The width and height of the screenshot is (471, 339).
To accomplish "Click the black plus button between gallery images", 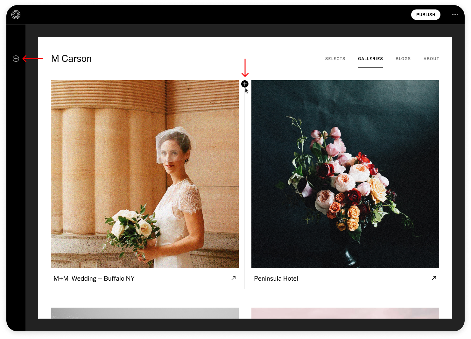I will tap(245, 84).
